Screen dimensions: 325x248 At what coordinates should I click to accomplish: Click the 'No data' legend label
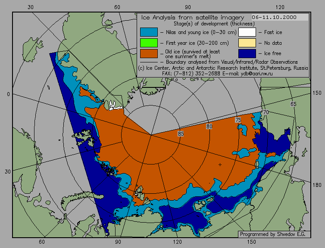(273, 43)
